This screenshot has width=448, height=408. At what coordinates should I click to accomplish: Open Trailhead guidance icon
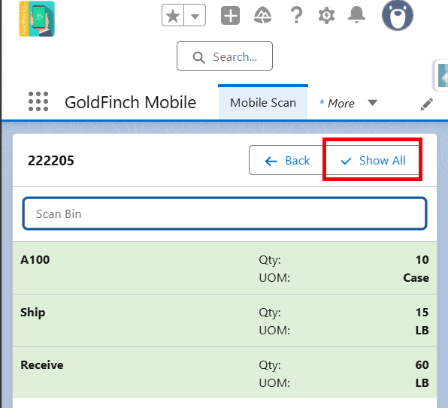[262, 16]
